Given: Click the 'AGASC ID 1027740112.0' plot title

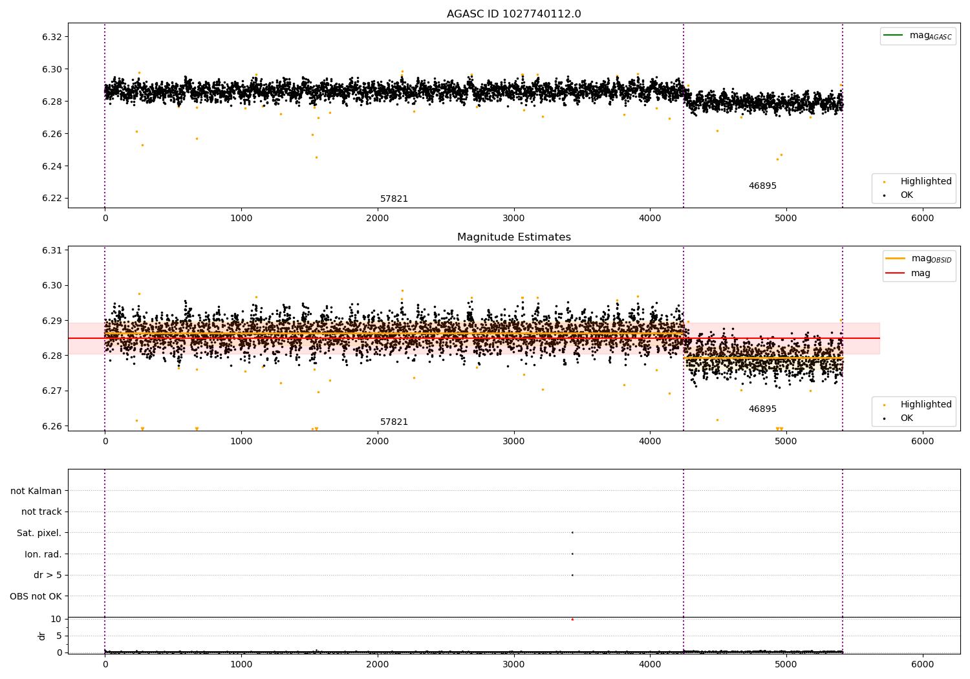Looking at the screenshot, I should (513, 14).
